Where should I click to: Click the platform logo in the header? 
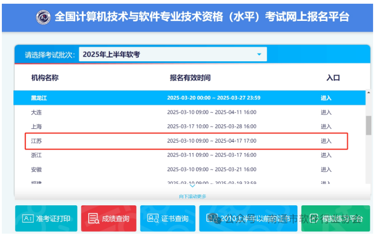pos(43,17)
